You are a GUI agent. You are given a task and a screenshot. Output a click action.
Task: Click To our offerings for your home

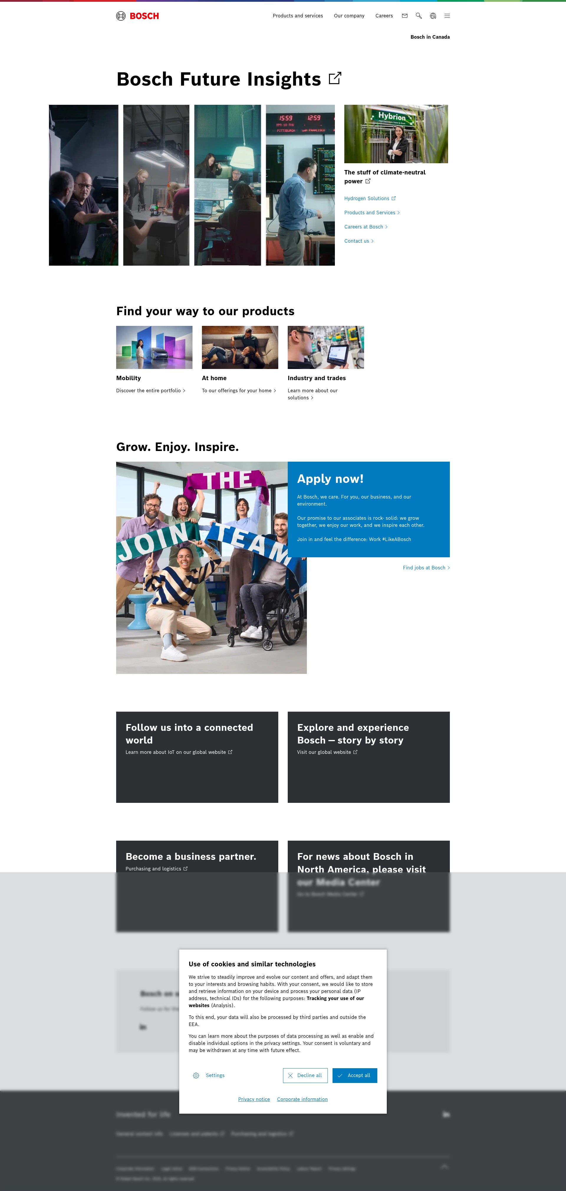(x=239, y=391)
